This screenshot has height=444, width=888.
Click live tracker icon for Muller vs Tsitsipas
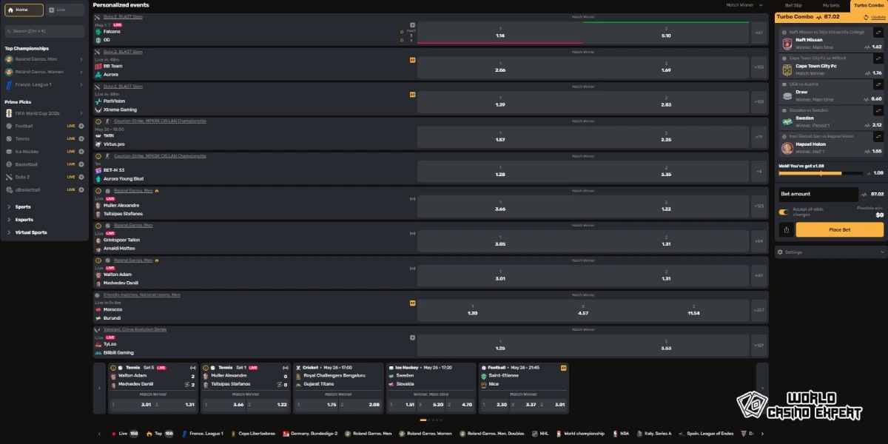pos(412,198)
